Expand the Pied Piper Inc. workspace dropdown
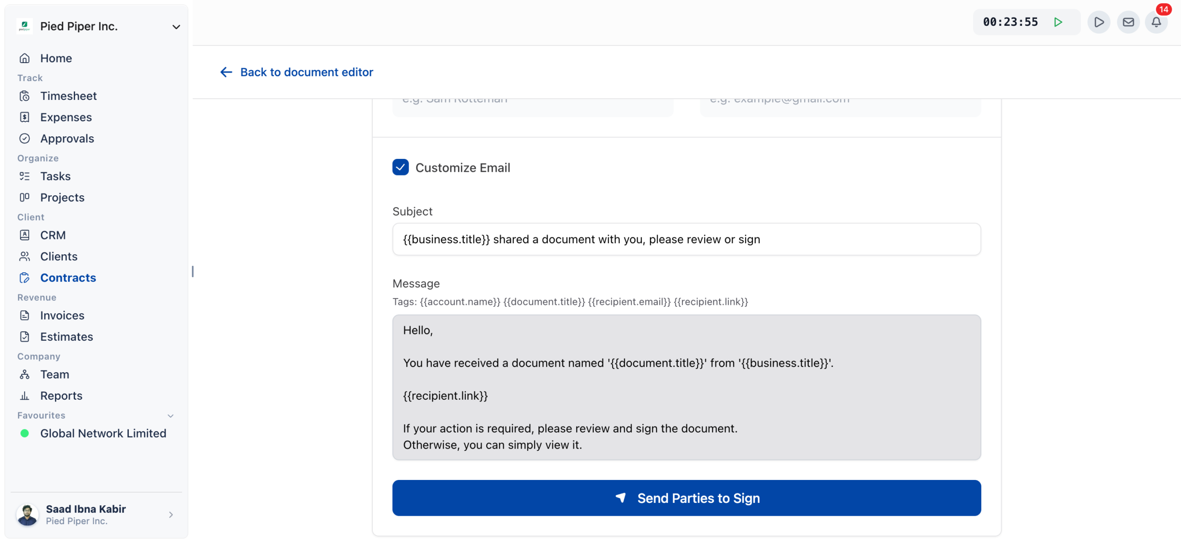This screenshot has height=543, width=1181. pos(176,27)
